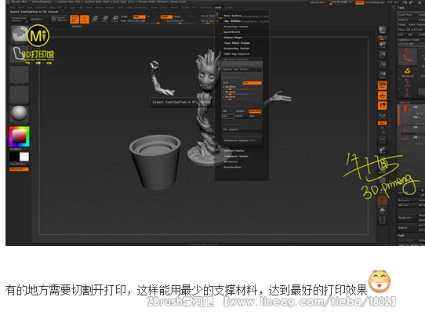Click Duplicate subtool button
425x315 pixels.
pos(407,218)
